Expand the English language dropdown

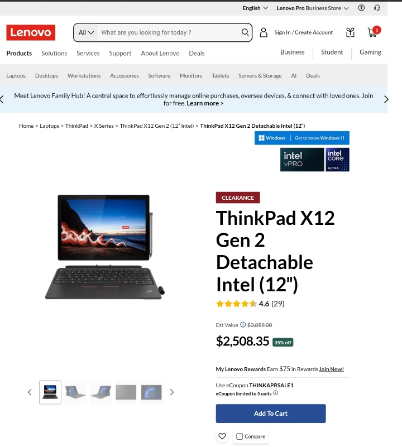coord(255,8)
